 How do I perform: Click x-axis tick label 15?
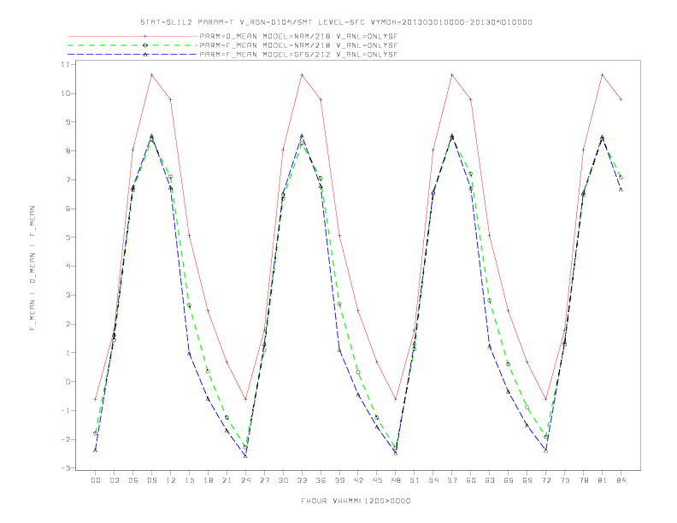[x=189, y=480]
